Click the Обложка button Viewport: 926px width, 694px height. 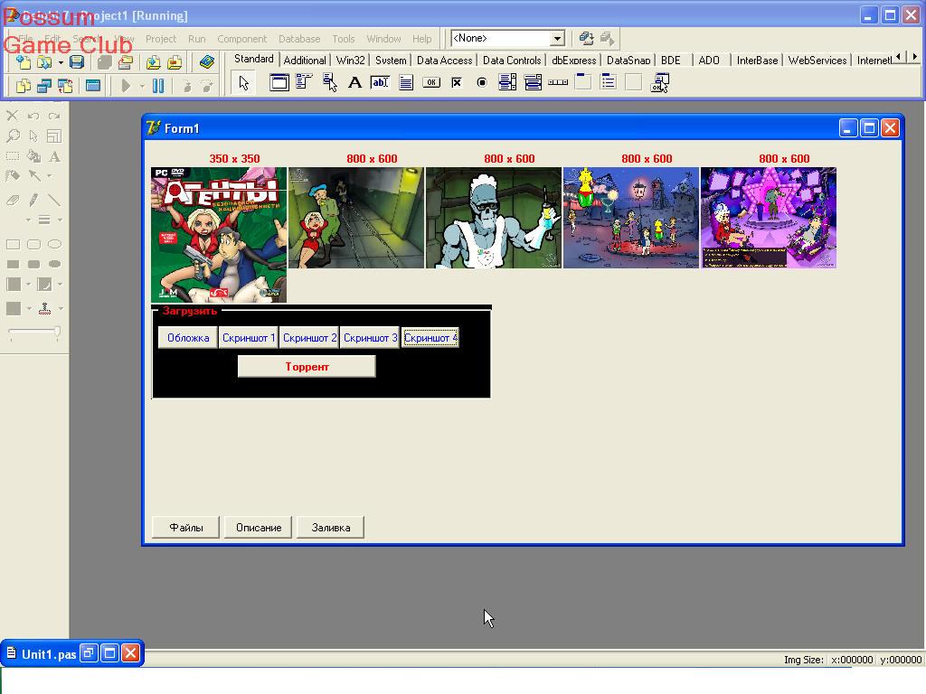[x=188, y=338]
